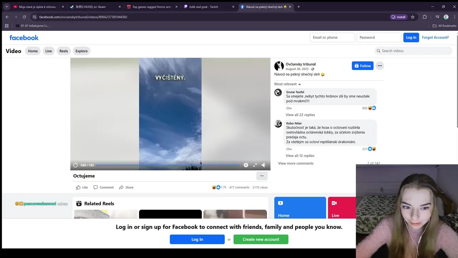Switch to the Top games tagged Horror tab
458x258 pixels.
pos(152,7)
